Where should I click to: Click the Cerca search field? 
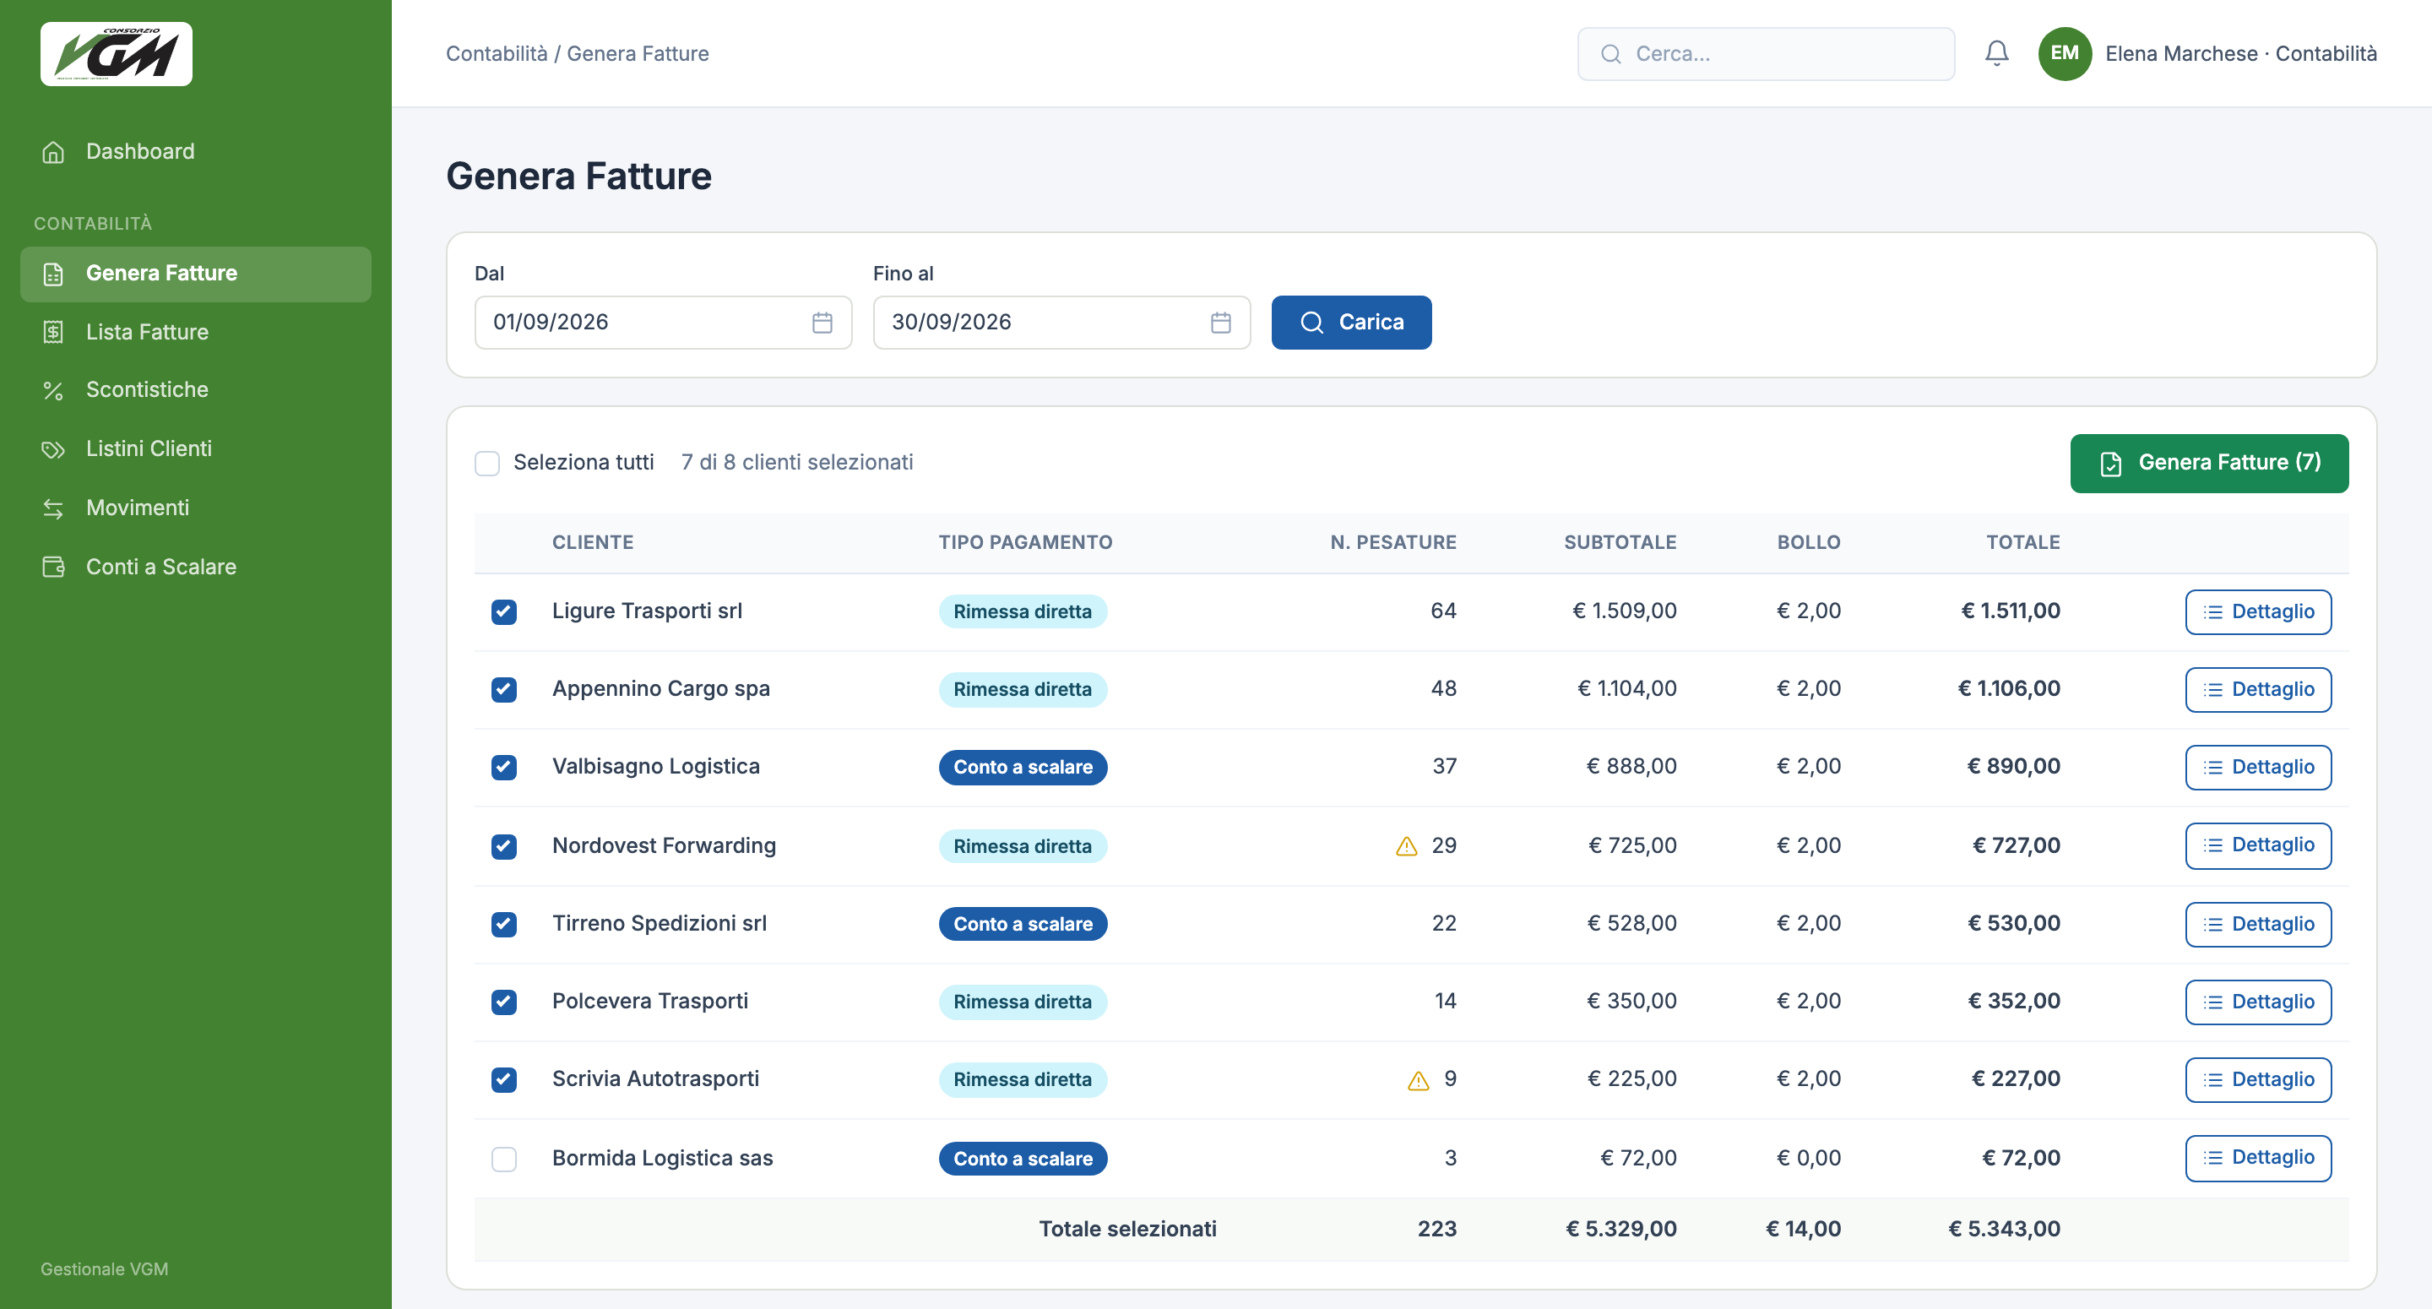(x=1765, y=54)
